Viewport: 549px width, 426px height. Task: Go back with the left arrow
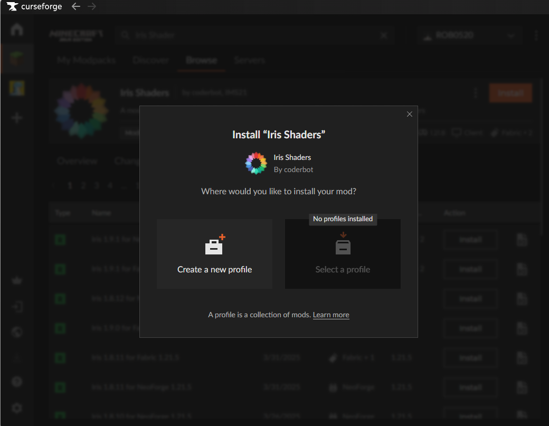76,6
